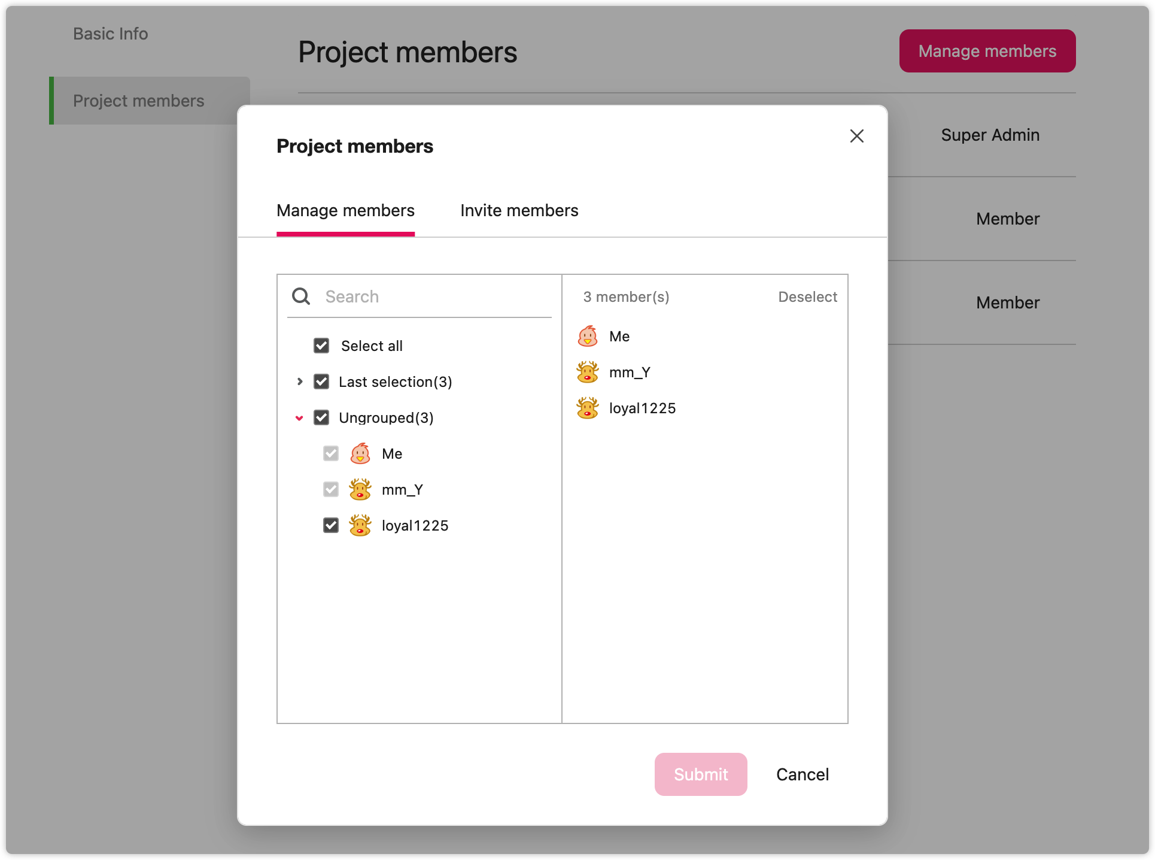The height and width of the screenshot is (860, 1155).
Task: Click the Manage members button on the page
Action: click(987, 51)
